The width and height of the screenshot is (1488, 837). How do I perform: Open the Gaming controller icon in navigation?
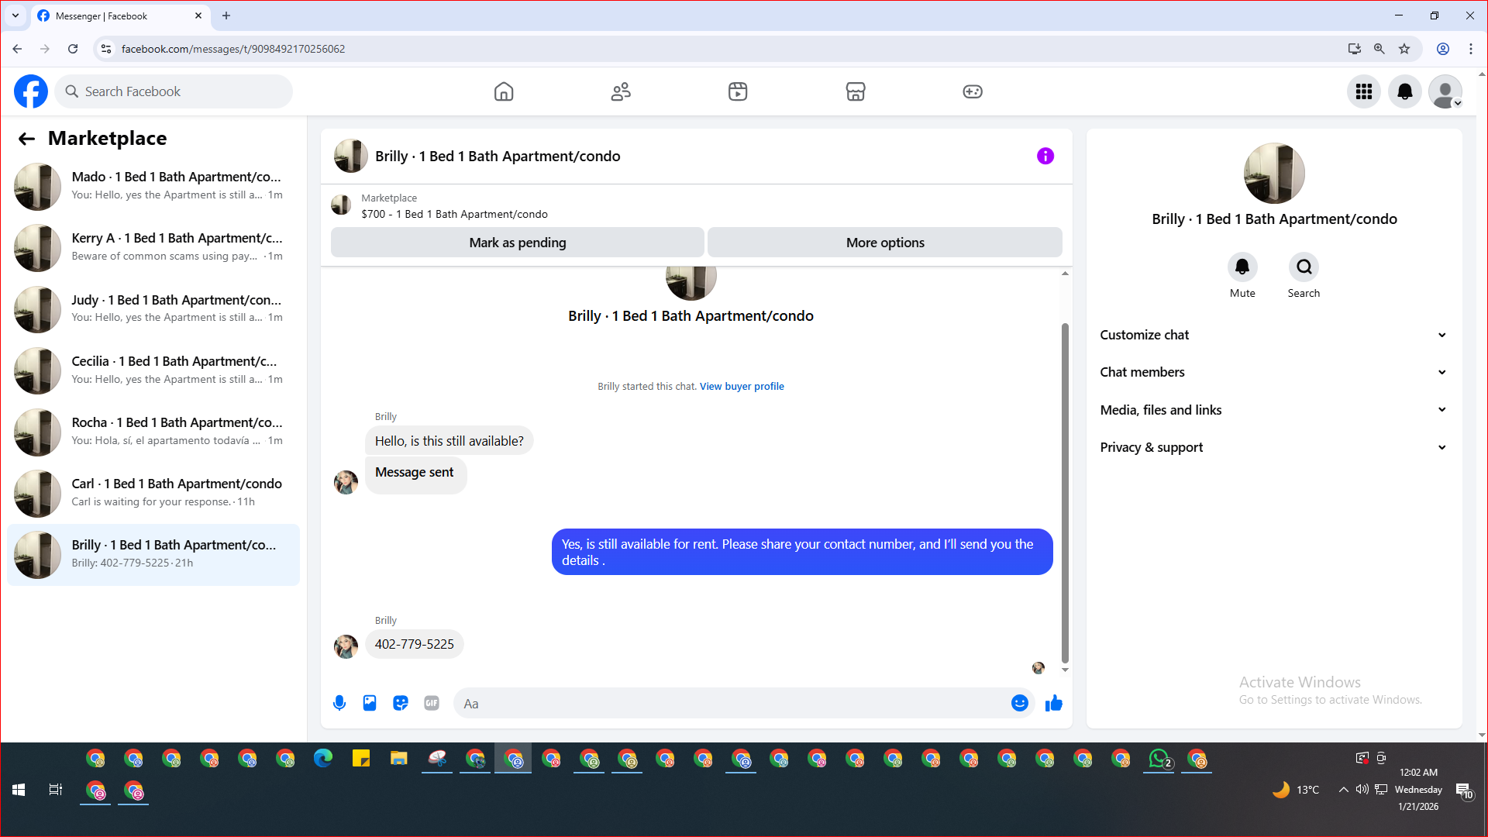pos(973,91)
